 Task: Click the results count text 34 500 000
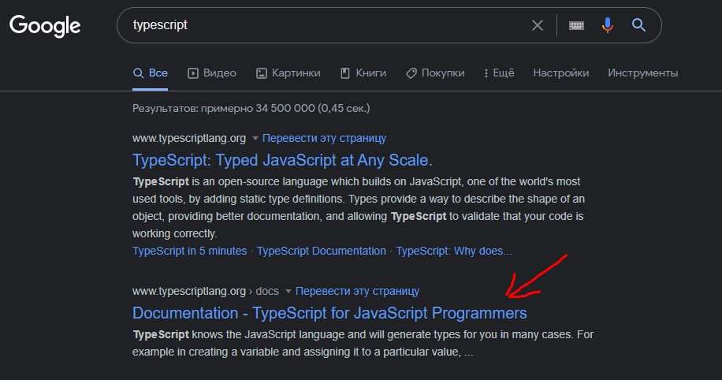pos(285,108)
